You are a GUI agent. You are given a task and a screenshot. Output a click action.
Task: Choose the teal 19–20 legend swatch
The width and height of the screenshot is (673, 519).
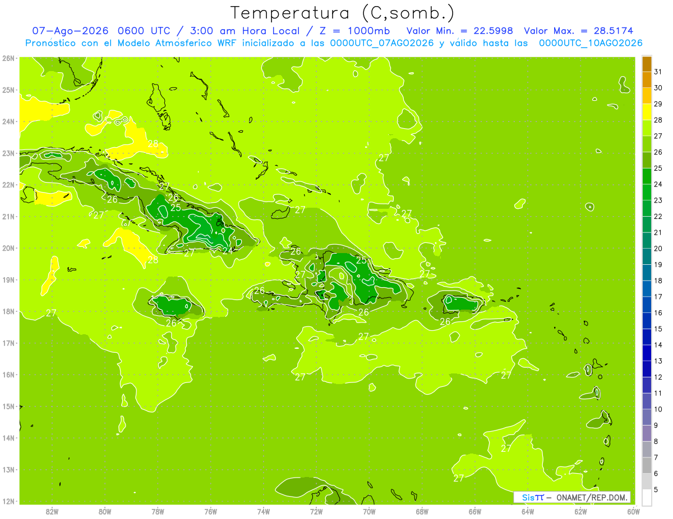(x=647, y=256)
